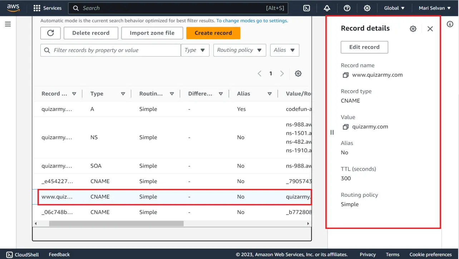Select the SOA record row
The image size is (459, 259).
pyautogui.click(x=172, y=166)
